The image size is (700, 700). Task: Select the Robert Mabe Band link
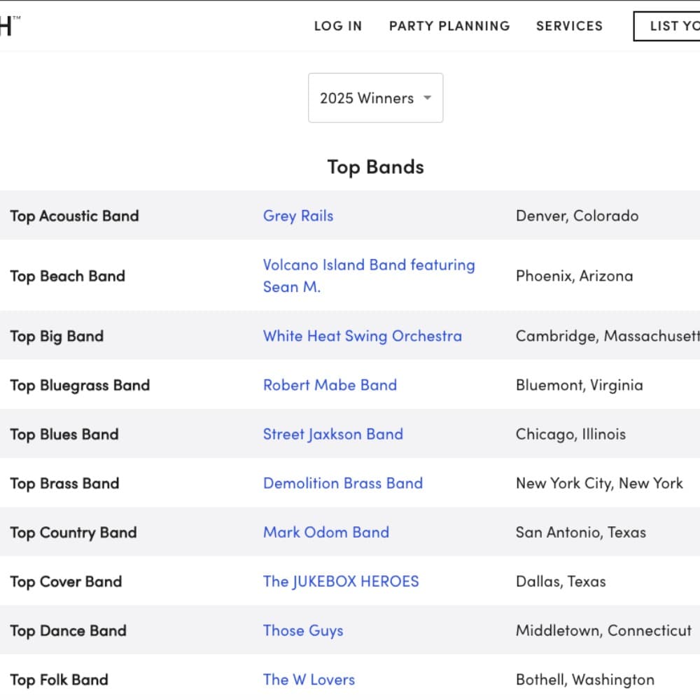point(330,385)
